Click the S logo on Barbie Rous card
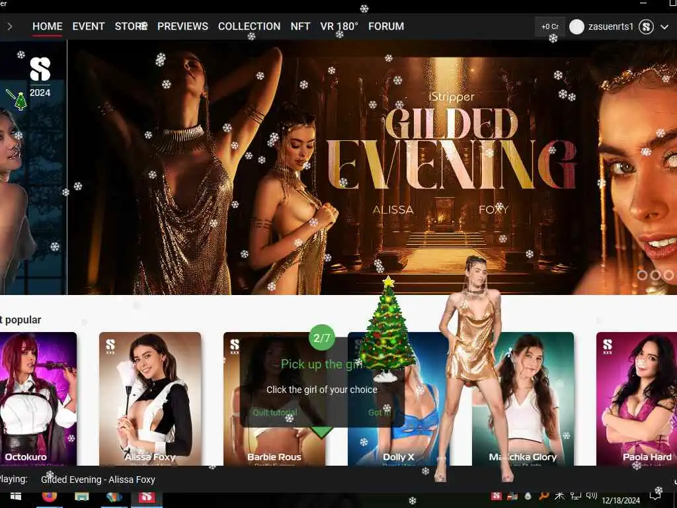Image resolution: width=677 pixels, height=508 pixels. [235, 347]
